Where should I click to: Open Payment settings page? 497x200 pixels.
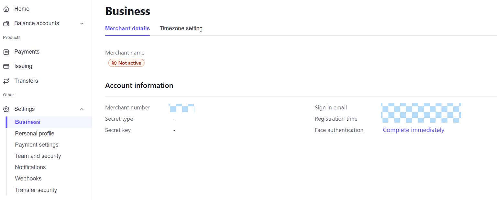coord(37,145)
